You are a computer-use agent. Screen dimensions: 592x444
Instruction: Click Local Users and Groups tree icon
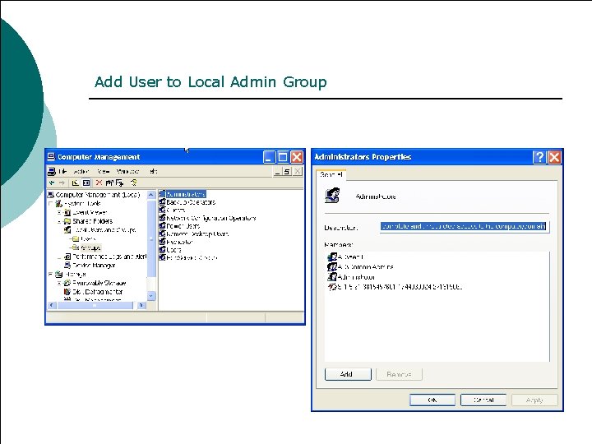pos(67,230)
